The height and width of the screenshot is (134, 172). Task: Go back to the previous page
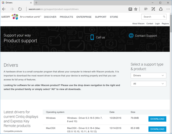click(4, 9)
